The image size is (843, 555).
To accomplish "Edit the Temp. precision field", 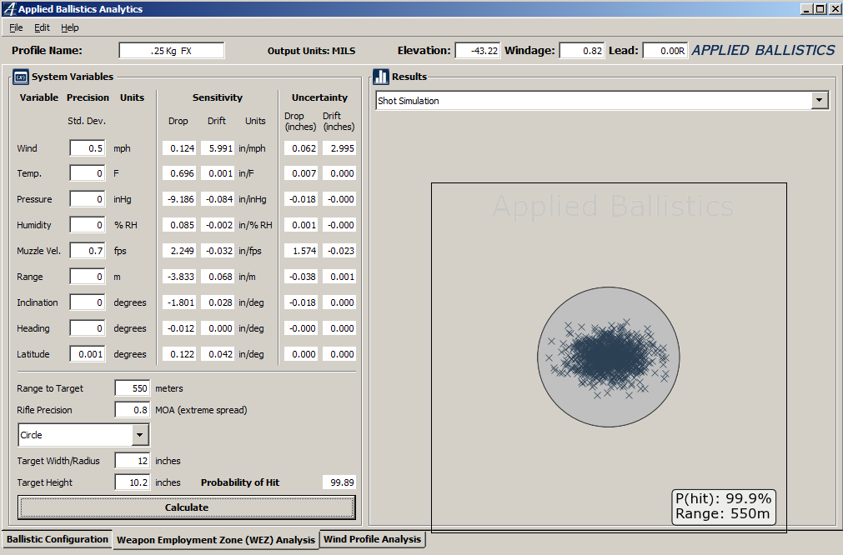I will point(87,173).
